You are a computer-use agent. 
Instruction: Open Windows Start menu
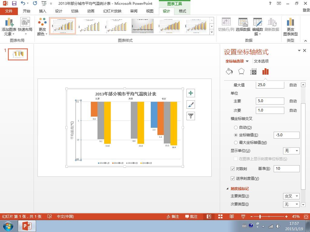[8, 226]
